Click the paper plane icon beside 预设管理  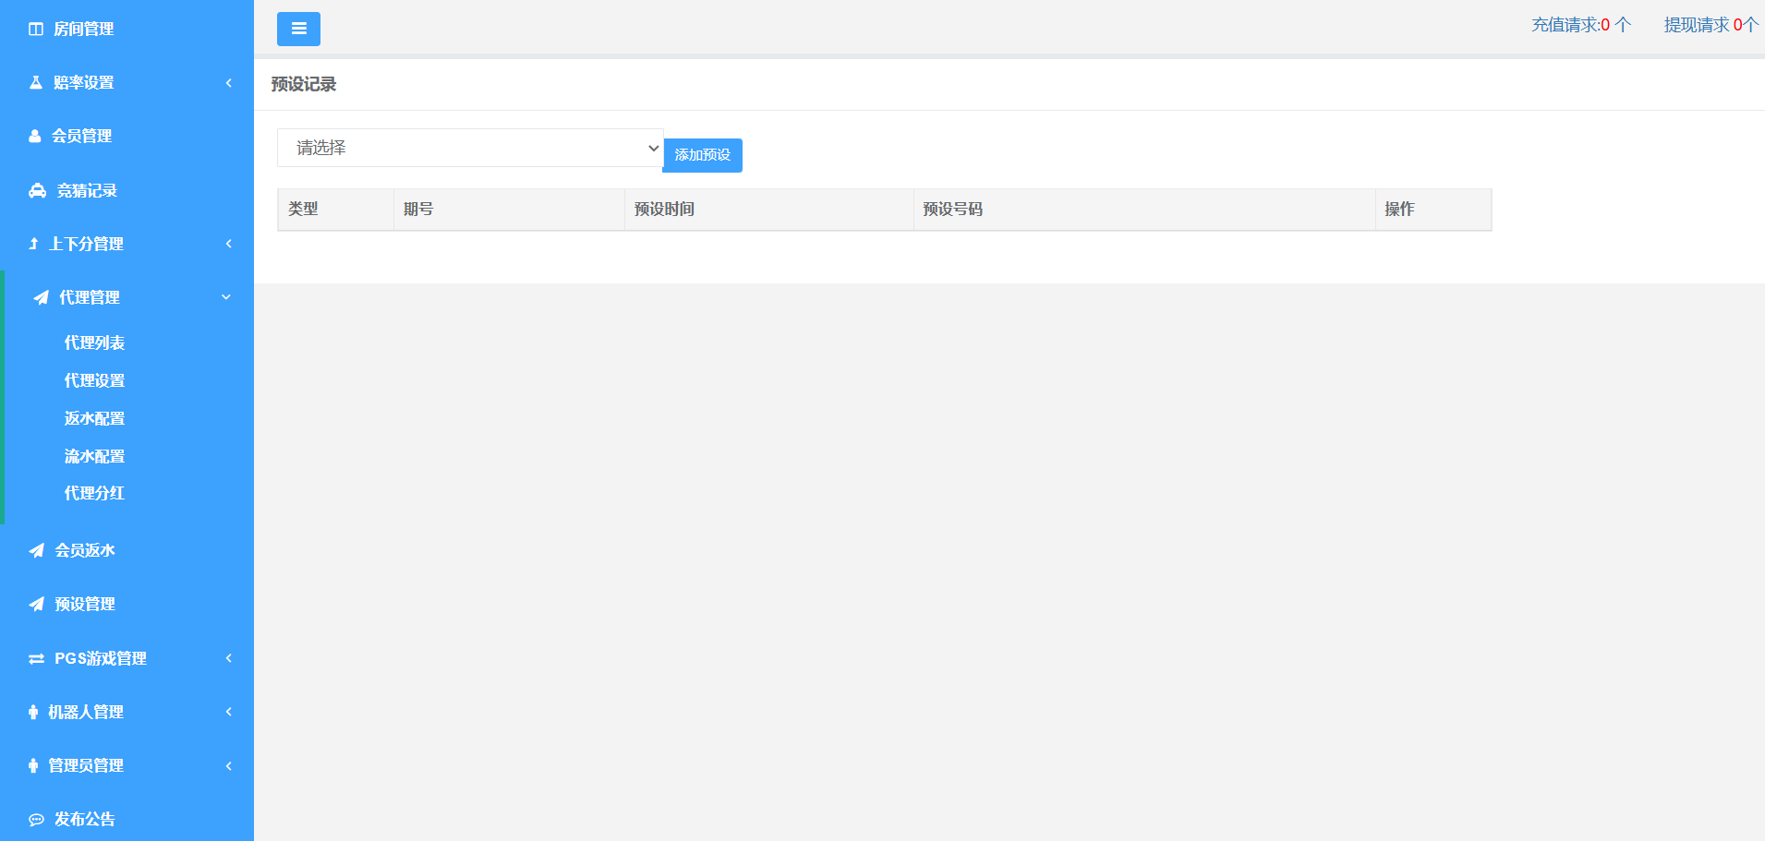tap(37, 605)
